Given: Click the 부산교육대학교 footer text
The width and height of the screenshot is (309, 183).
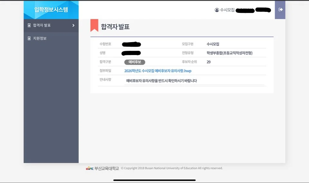Looking at the screenshot, I should (x=107, y=169).
